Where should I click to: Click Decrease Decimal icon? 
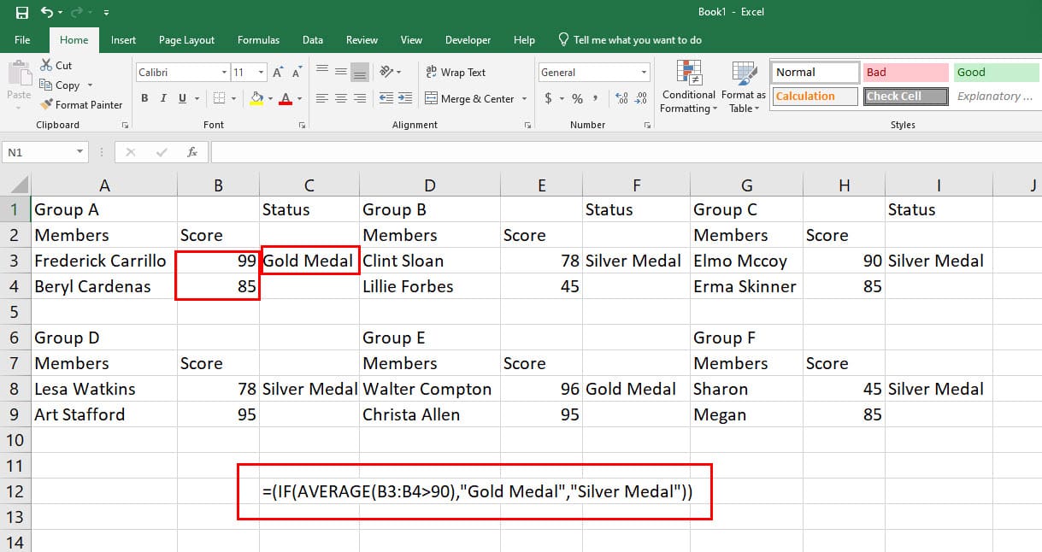coord(640,99)
